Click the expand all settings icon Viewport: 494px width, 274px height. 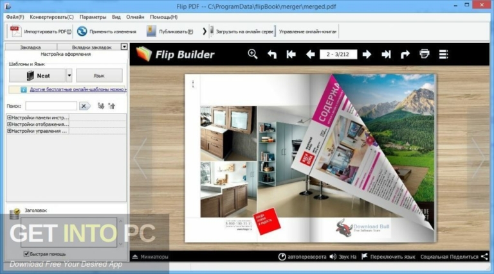[101, 106]
